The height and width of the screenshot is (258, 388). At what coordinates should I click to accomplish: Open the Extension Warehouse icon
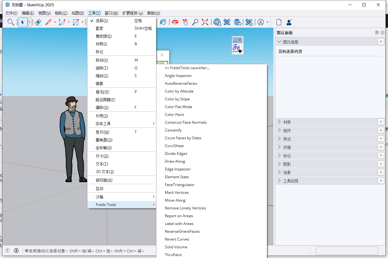pos(227,22)
